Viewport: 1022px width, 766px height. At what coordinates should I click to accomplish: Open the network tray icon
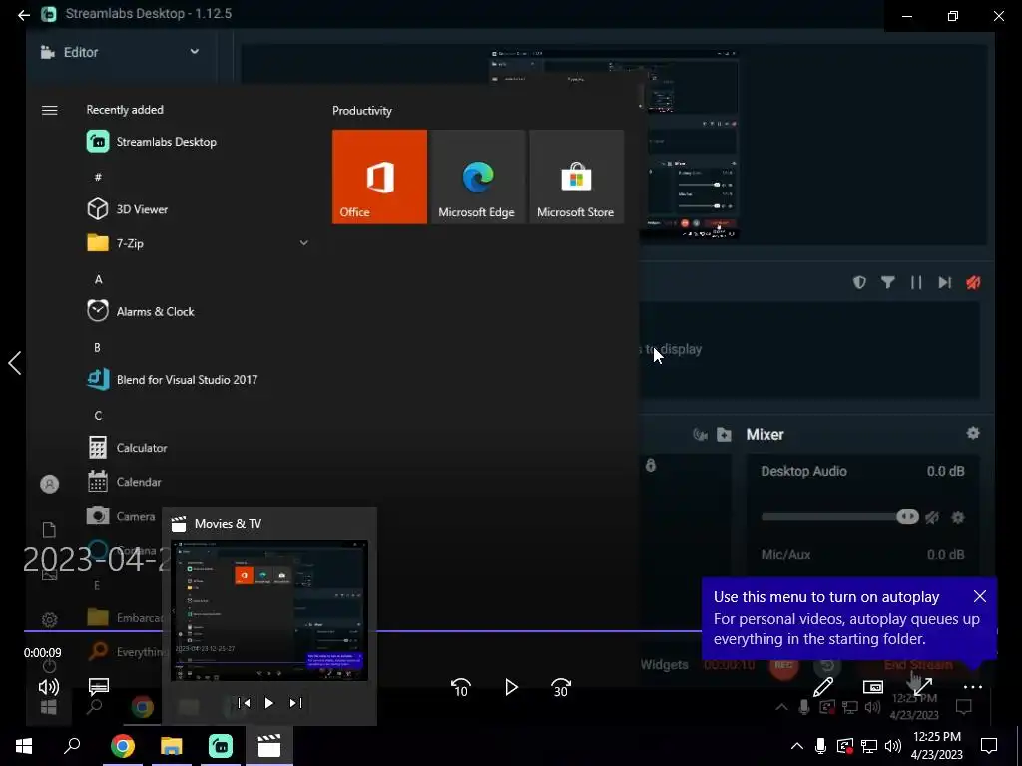pyautogui.click(x=869, y=746)
